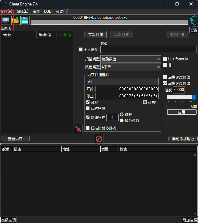Select the 最后位数 radio button

[122, 120]
